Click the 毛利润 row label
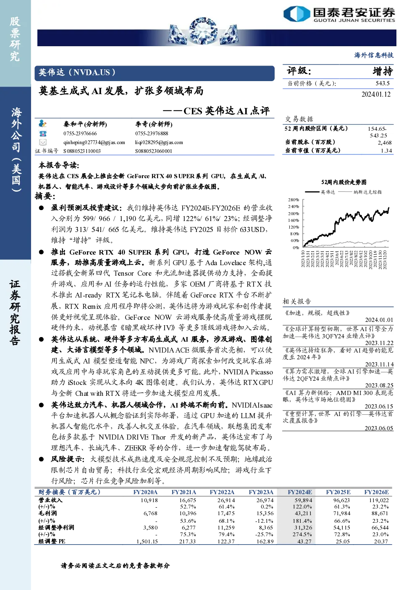Viewport: 417px width, 590px height. tap(47, 514)
